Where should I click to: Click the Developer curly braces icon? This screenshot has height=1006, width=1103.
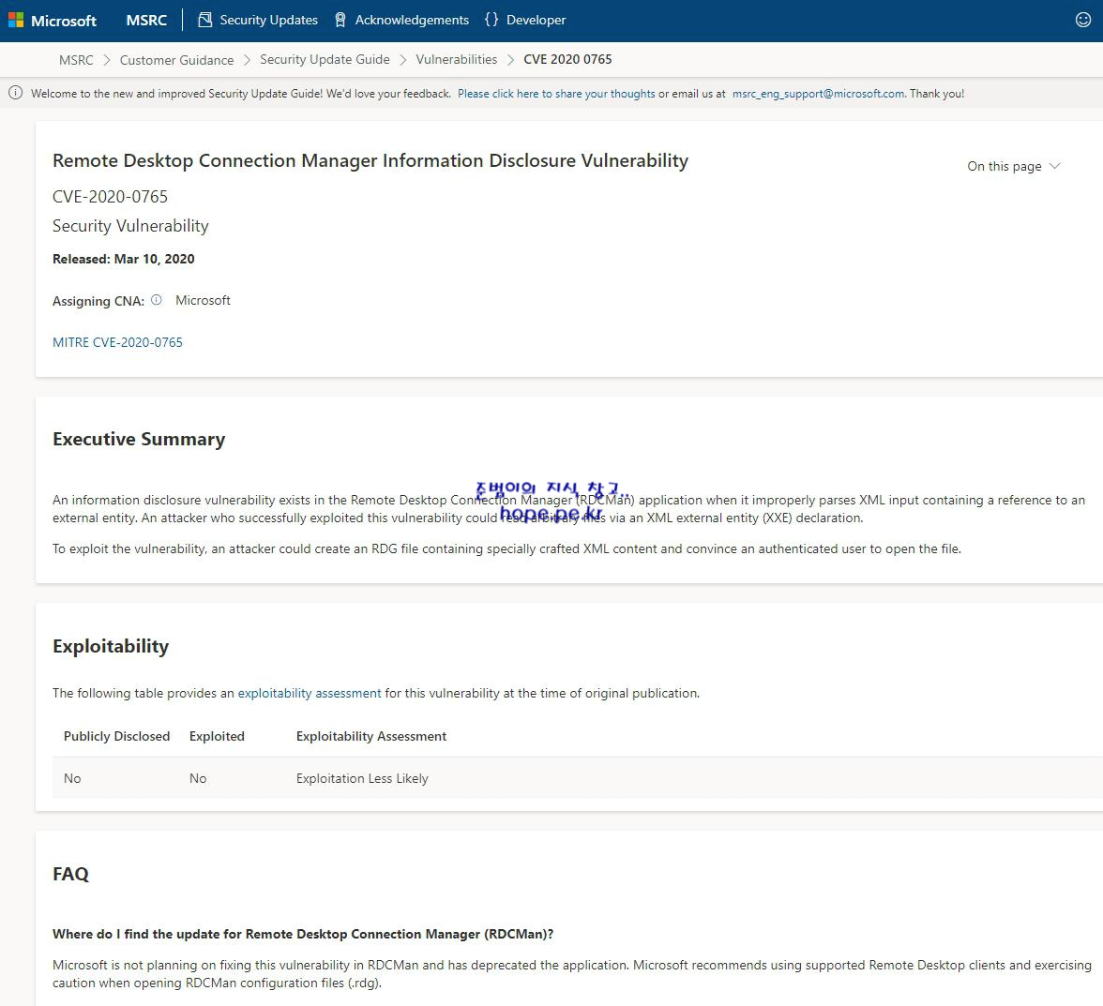[491, 20]
